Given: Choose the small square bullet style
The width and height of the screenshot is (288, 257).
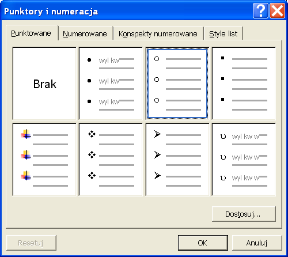Looking at the screenshot, I should click(x=244, y=84).
